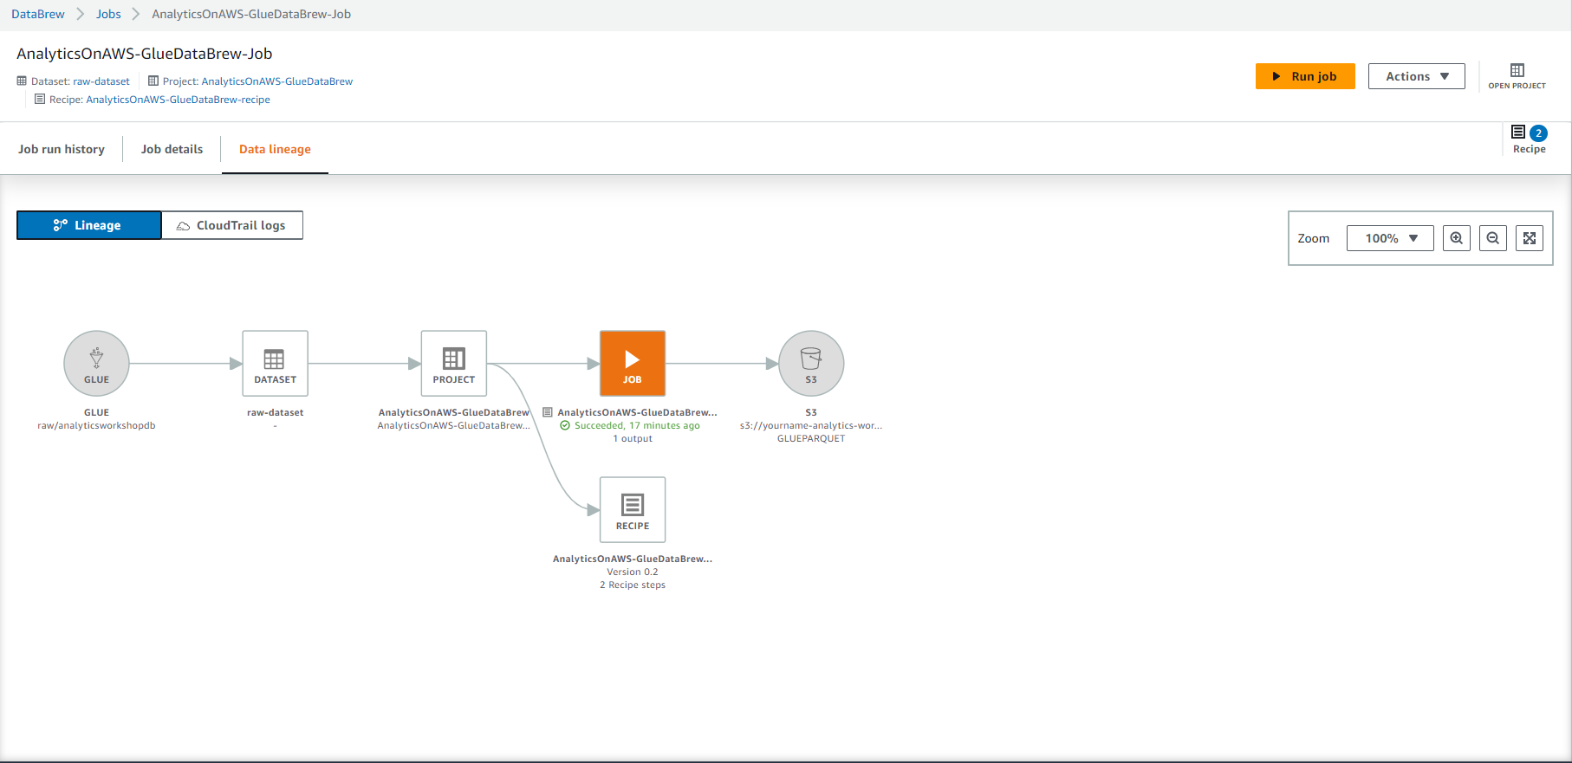
Task: Open the Recipe panel icon with badge 2
Action: (x=1529, y=139)
